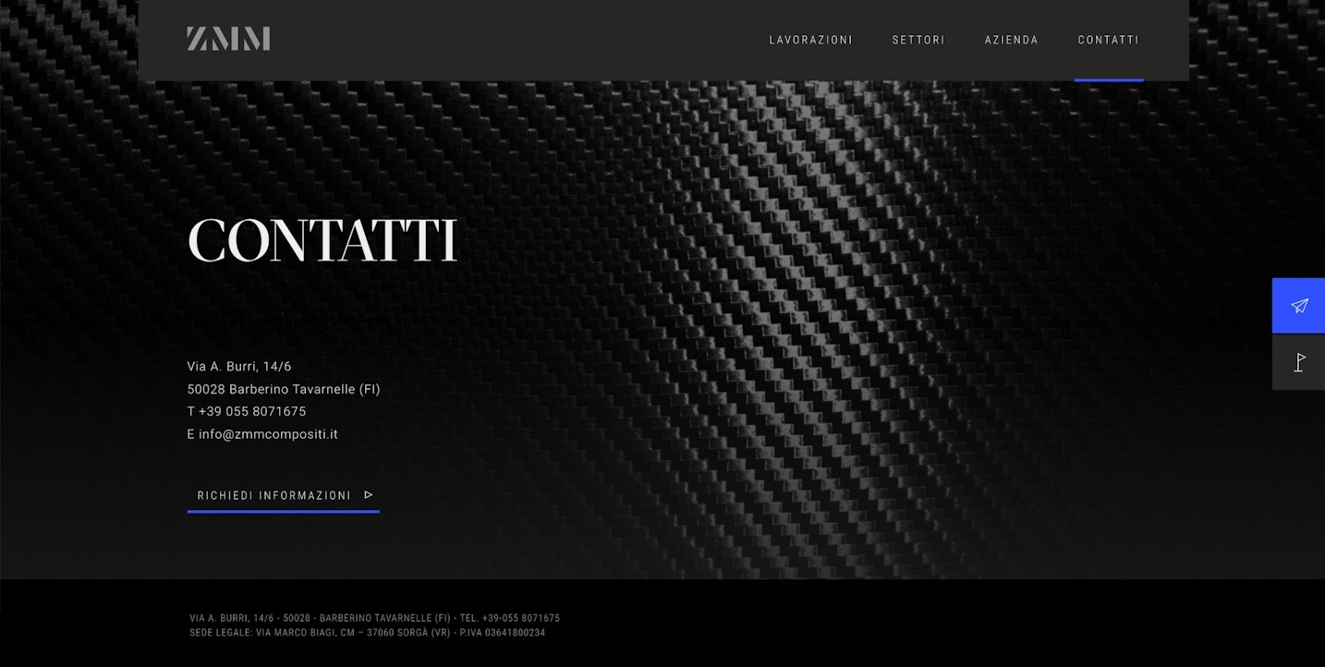
Task: Open the paper plane panel for quick contact
Action: [1298, 305]
